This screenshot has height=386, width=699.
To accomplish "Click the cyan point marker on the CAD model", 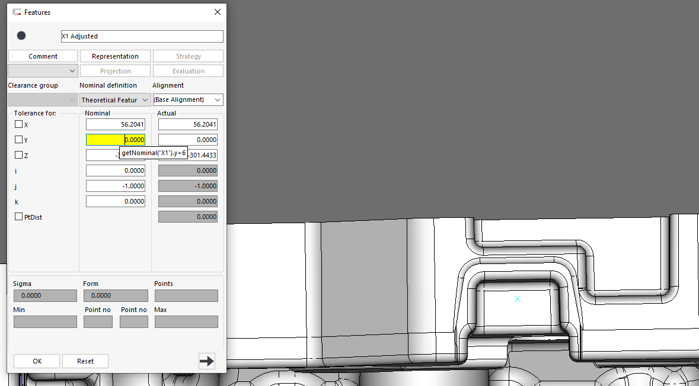I will (518, 300).
